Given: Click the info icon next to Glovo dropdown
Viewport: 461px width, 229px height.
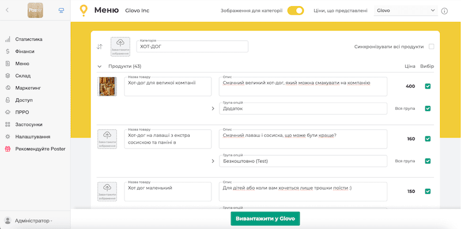Looking at the screenshot, I should pos(444,11).
